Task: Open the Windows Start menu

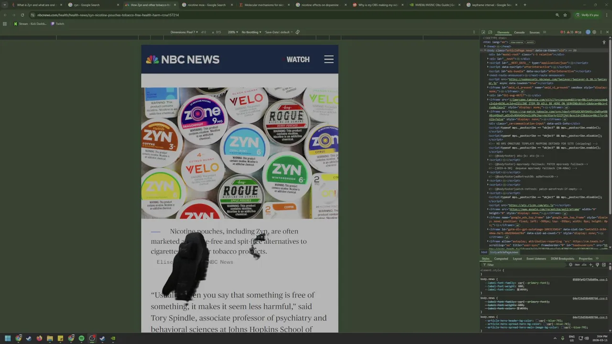Action: pos(8,338)
